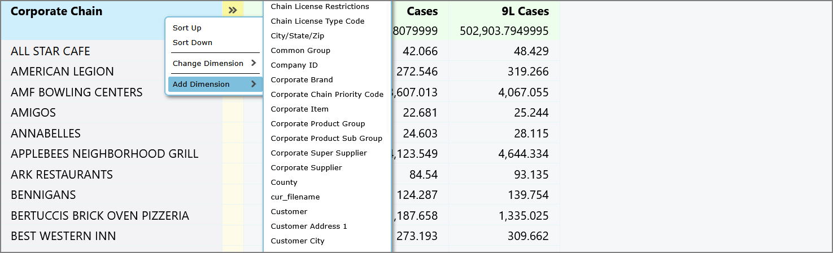
Task: Select the plain Customer entry
Action: point(289,212)
